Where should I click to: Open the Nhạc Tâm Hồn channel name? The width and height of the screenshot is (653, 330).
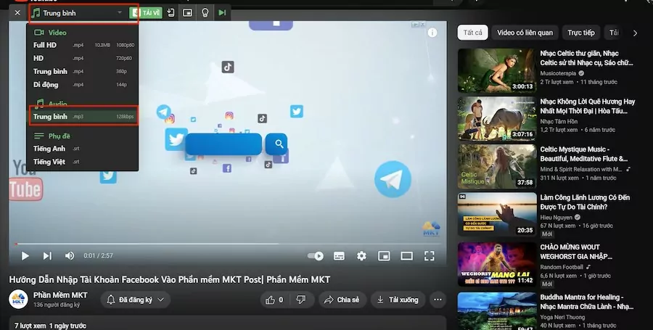pyautogui.click(x=559, y=122)
